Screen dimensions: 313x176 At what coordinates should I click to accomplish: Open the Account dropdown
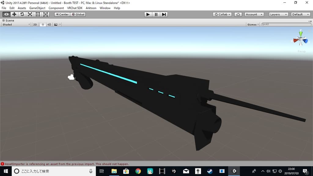pyautogui.click(x=254, y=14)
